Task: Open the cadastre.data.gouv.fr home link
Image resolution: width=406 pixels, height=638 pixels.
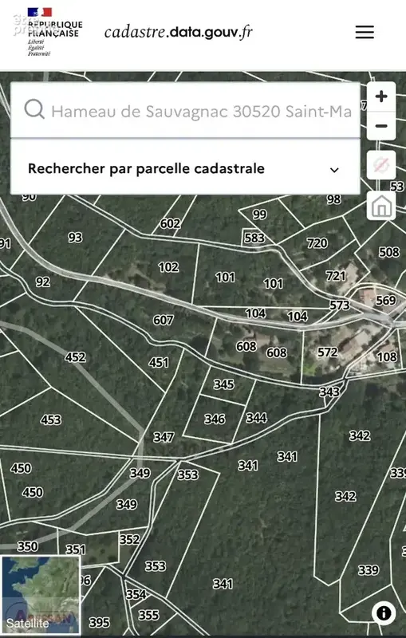Action: pyautogui.click(x=178, y=32)
